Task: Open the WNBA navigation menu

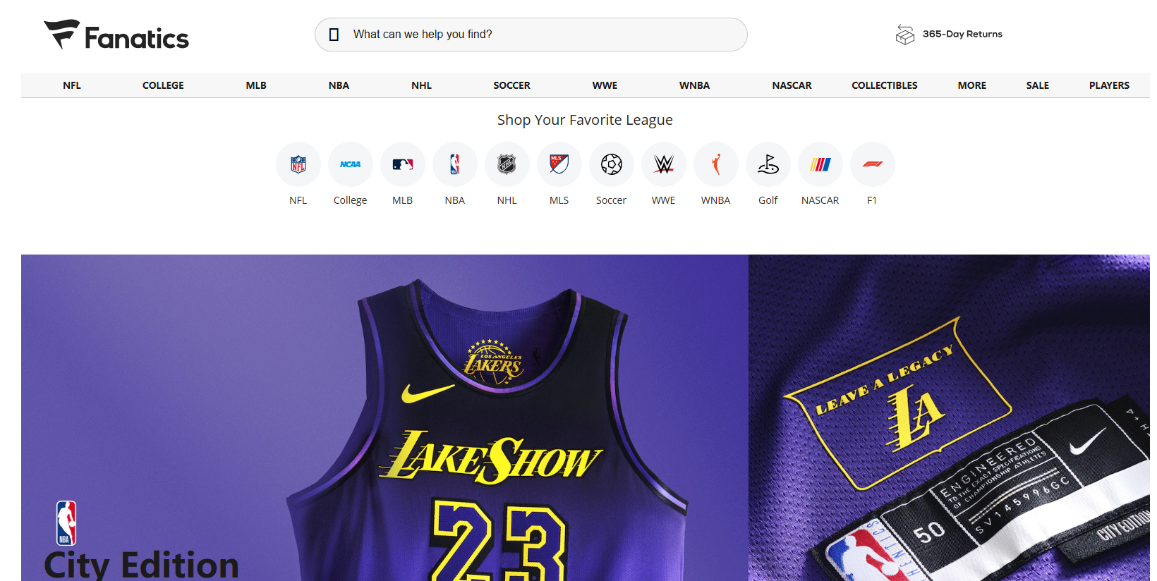Action: 695,85
